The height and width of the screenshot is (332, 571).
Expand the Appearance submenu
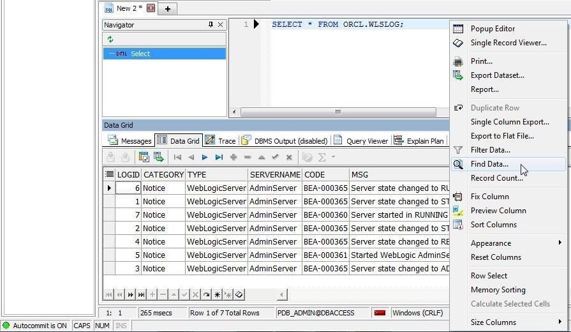[508, 243]
